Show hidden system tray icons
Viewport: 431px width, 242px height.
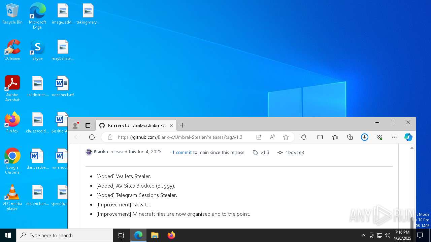(x=363, y=235)
